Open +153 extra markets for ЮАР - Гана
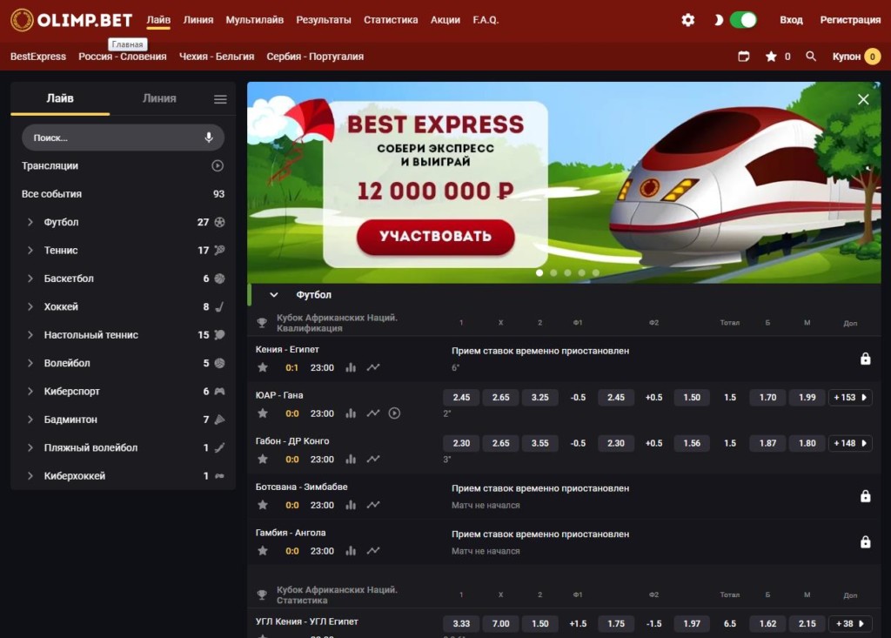This screenshot has height=638, width=891. click(850, 398)
